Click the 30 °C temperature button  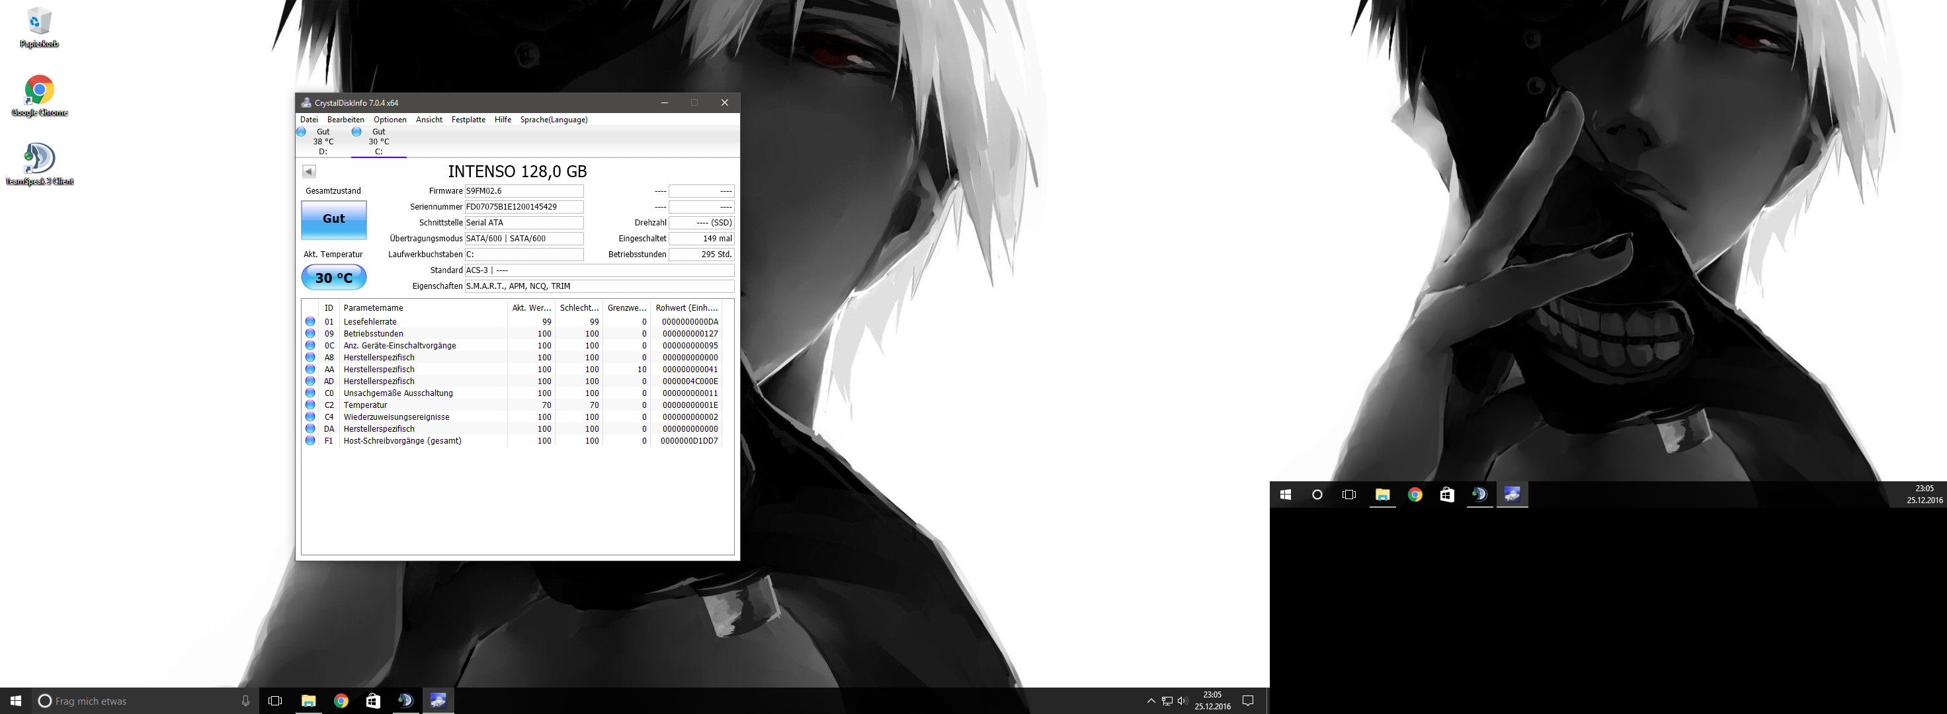pos(333,277)
